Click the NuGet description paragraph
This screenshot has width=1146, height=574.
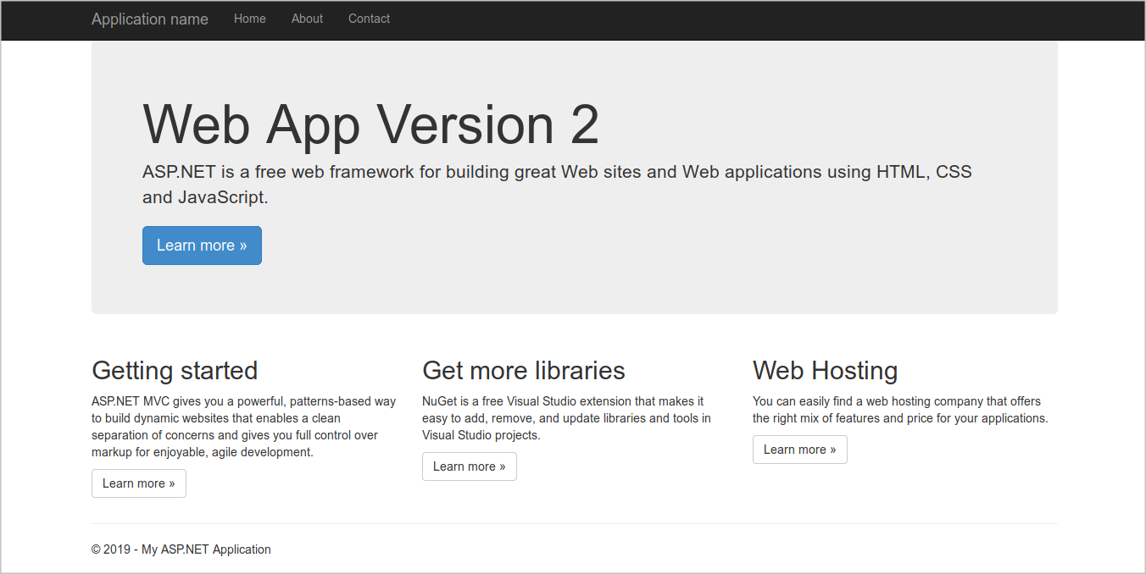(566, 418)
